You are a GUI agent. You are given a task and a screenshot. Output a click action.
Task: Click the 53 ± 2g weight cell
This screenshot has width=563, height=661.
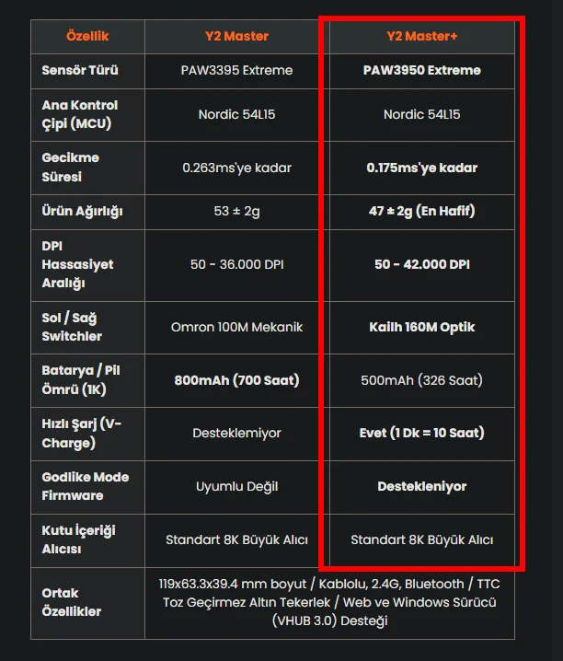[x=236, y=211]
